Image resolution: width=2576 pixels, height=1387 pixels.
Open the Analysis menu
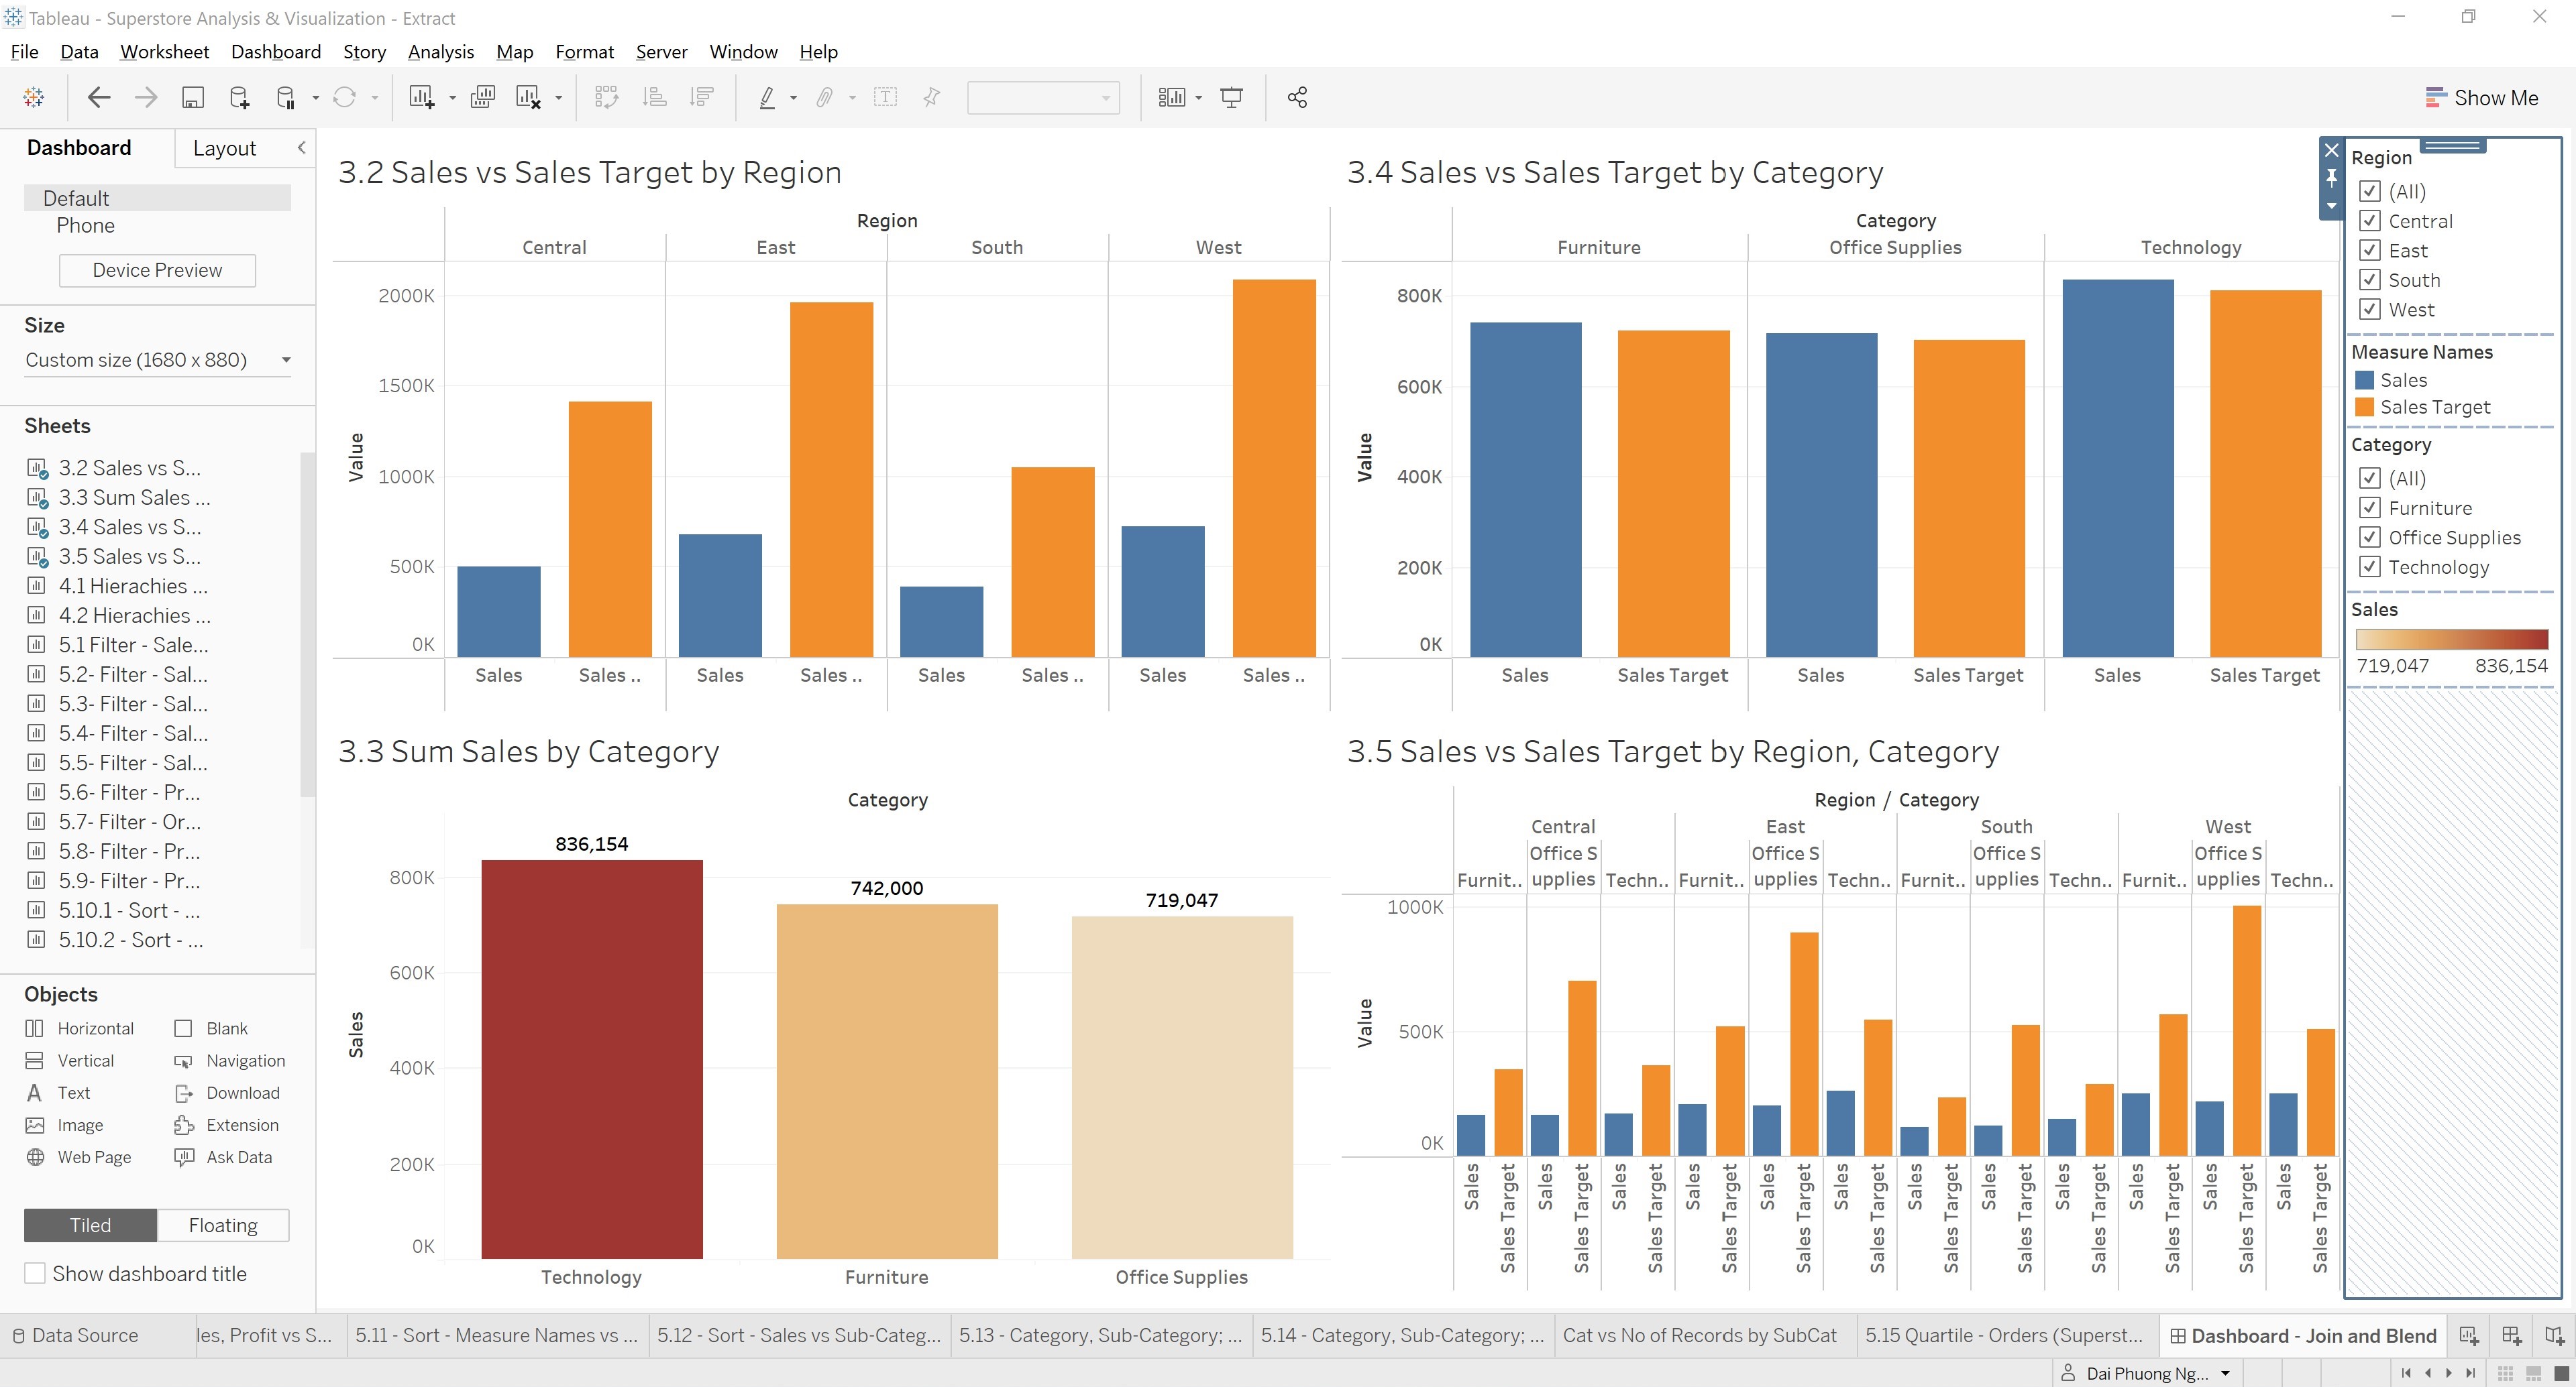click(441, 52)
